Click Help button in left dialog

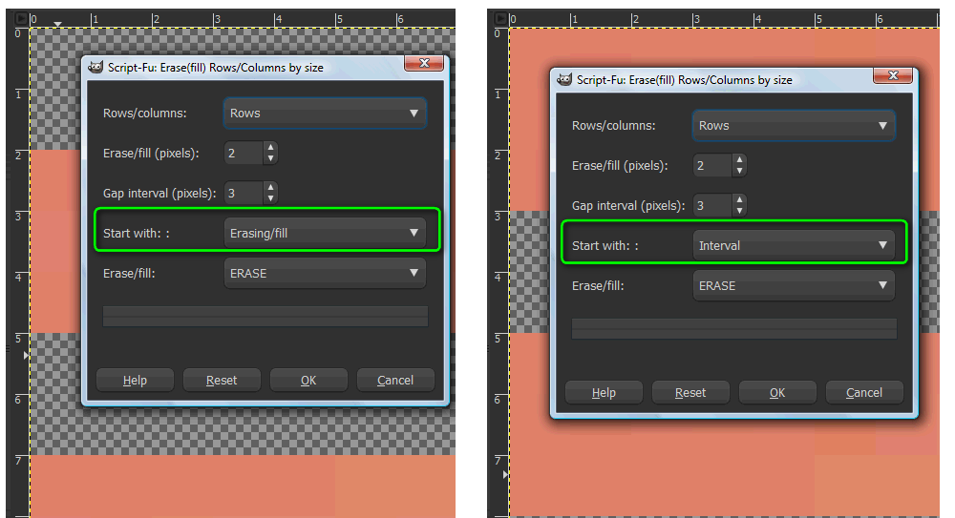coord(135,381)
